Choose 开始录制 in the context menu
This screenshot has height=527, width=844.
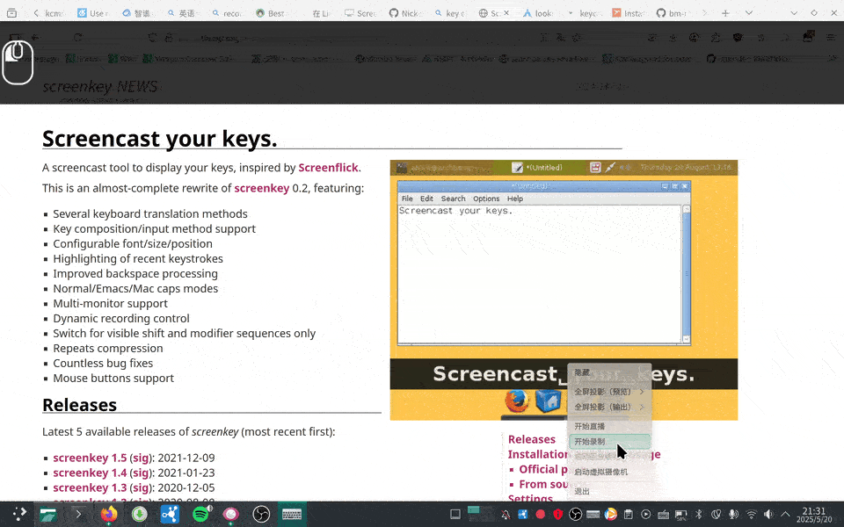609,442
